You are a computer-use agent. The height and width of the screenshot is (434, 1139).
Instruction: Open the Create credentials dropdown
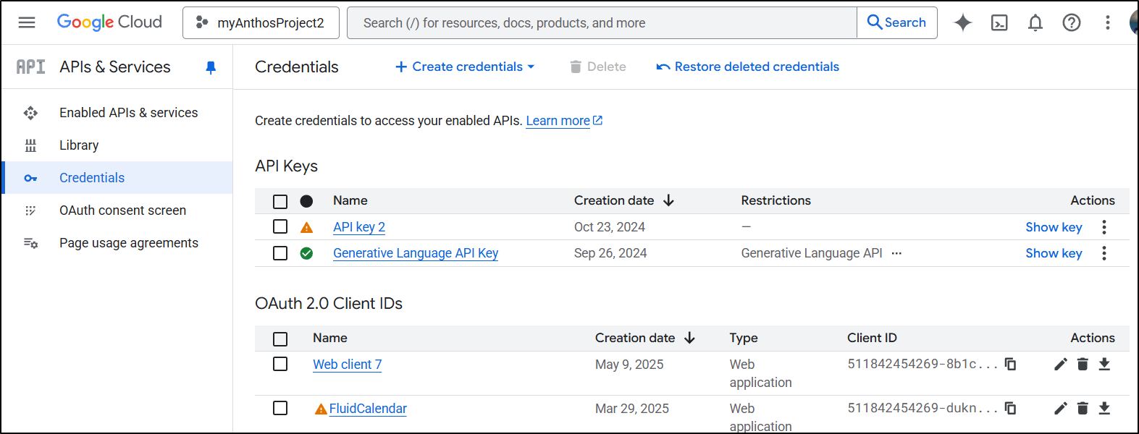click(465, 67)
